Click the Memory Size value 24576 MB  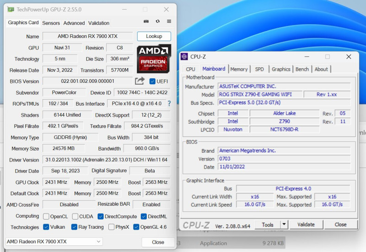point(64,148)
